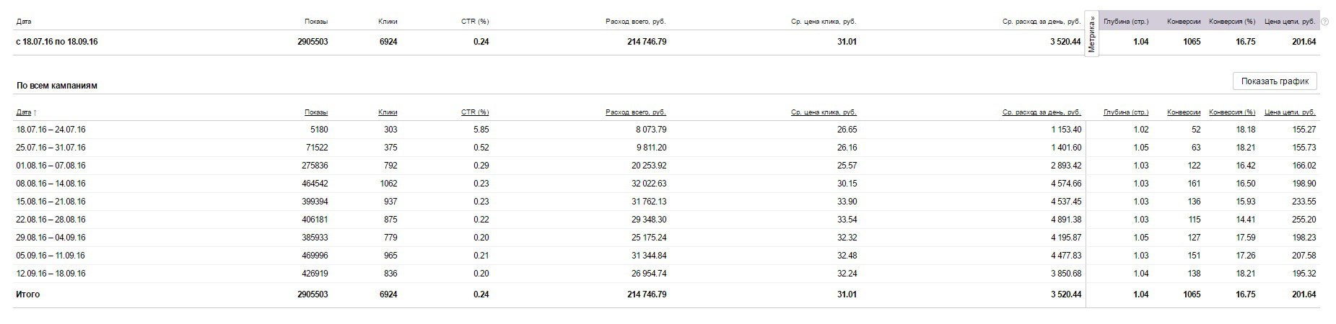
Task: Click the help question mark icon
Action: click(x=1324, y=22)
